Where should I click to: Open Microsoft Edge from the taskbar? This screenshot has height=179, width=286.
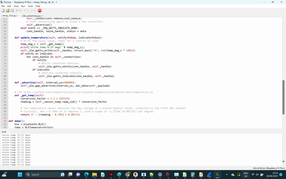86,175
